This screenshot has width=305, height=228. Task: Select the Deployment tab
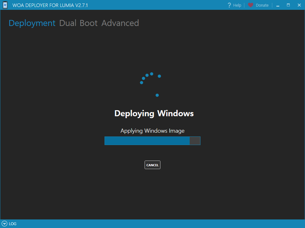[x=32, y=23]
